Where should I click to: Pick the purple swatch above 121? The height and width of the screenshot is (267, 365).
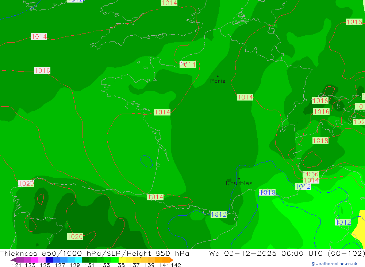[x=20, y=260]
